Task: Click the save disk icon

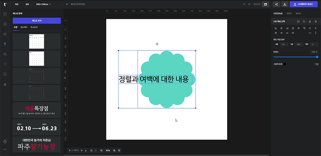Action: point(265,4)
